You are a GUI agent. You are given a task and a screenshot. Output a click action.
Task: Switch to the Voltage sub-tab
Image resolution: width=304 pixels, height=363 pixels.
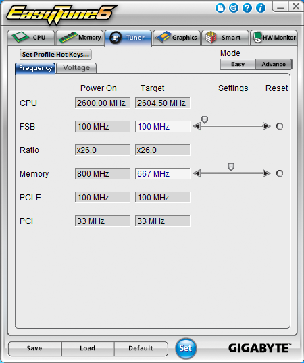[76, 68]
